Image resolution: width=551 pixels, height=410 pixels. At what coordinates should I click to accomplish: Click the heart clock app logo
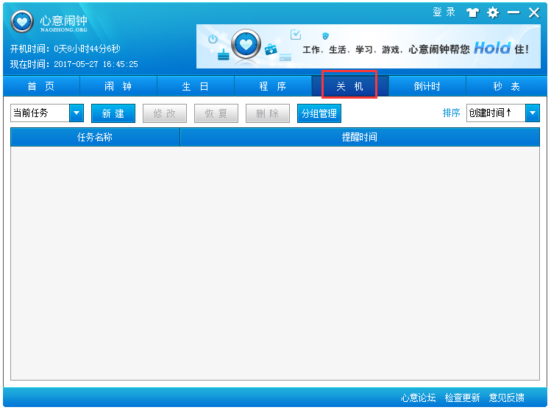(23, 22)
